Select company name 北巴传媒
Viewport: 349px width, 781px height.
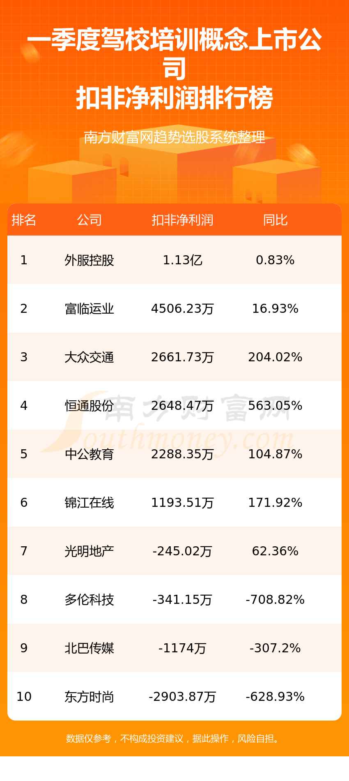click(90, 648)
